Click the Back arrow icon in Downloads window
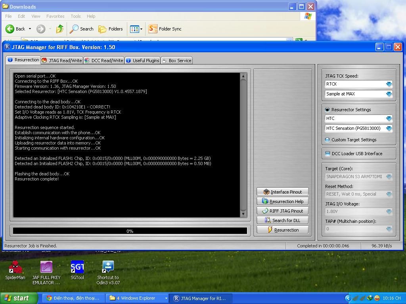The image size is (406, 304). click(10, 28)
